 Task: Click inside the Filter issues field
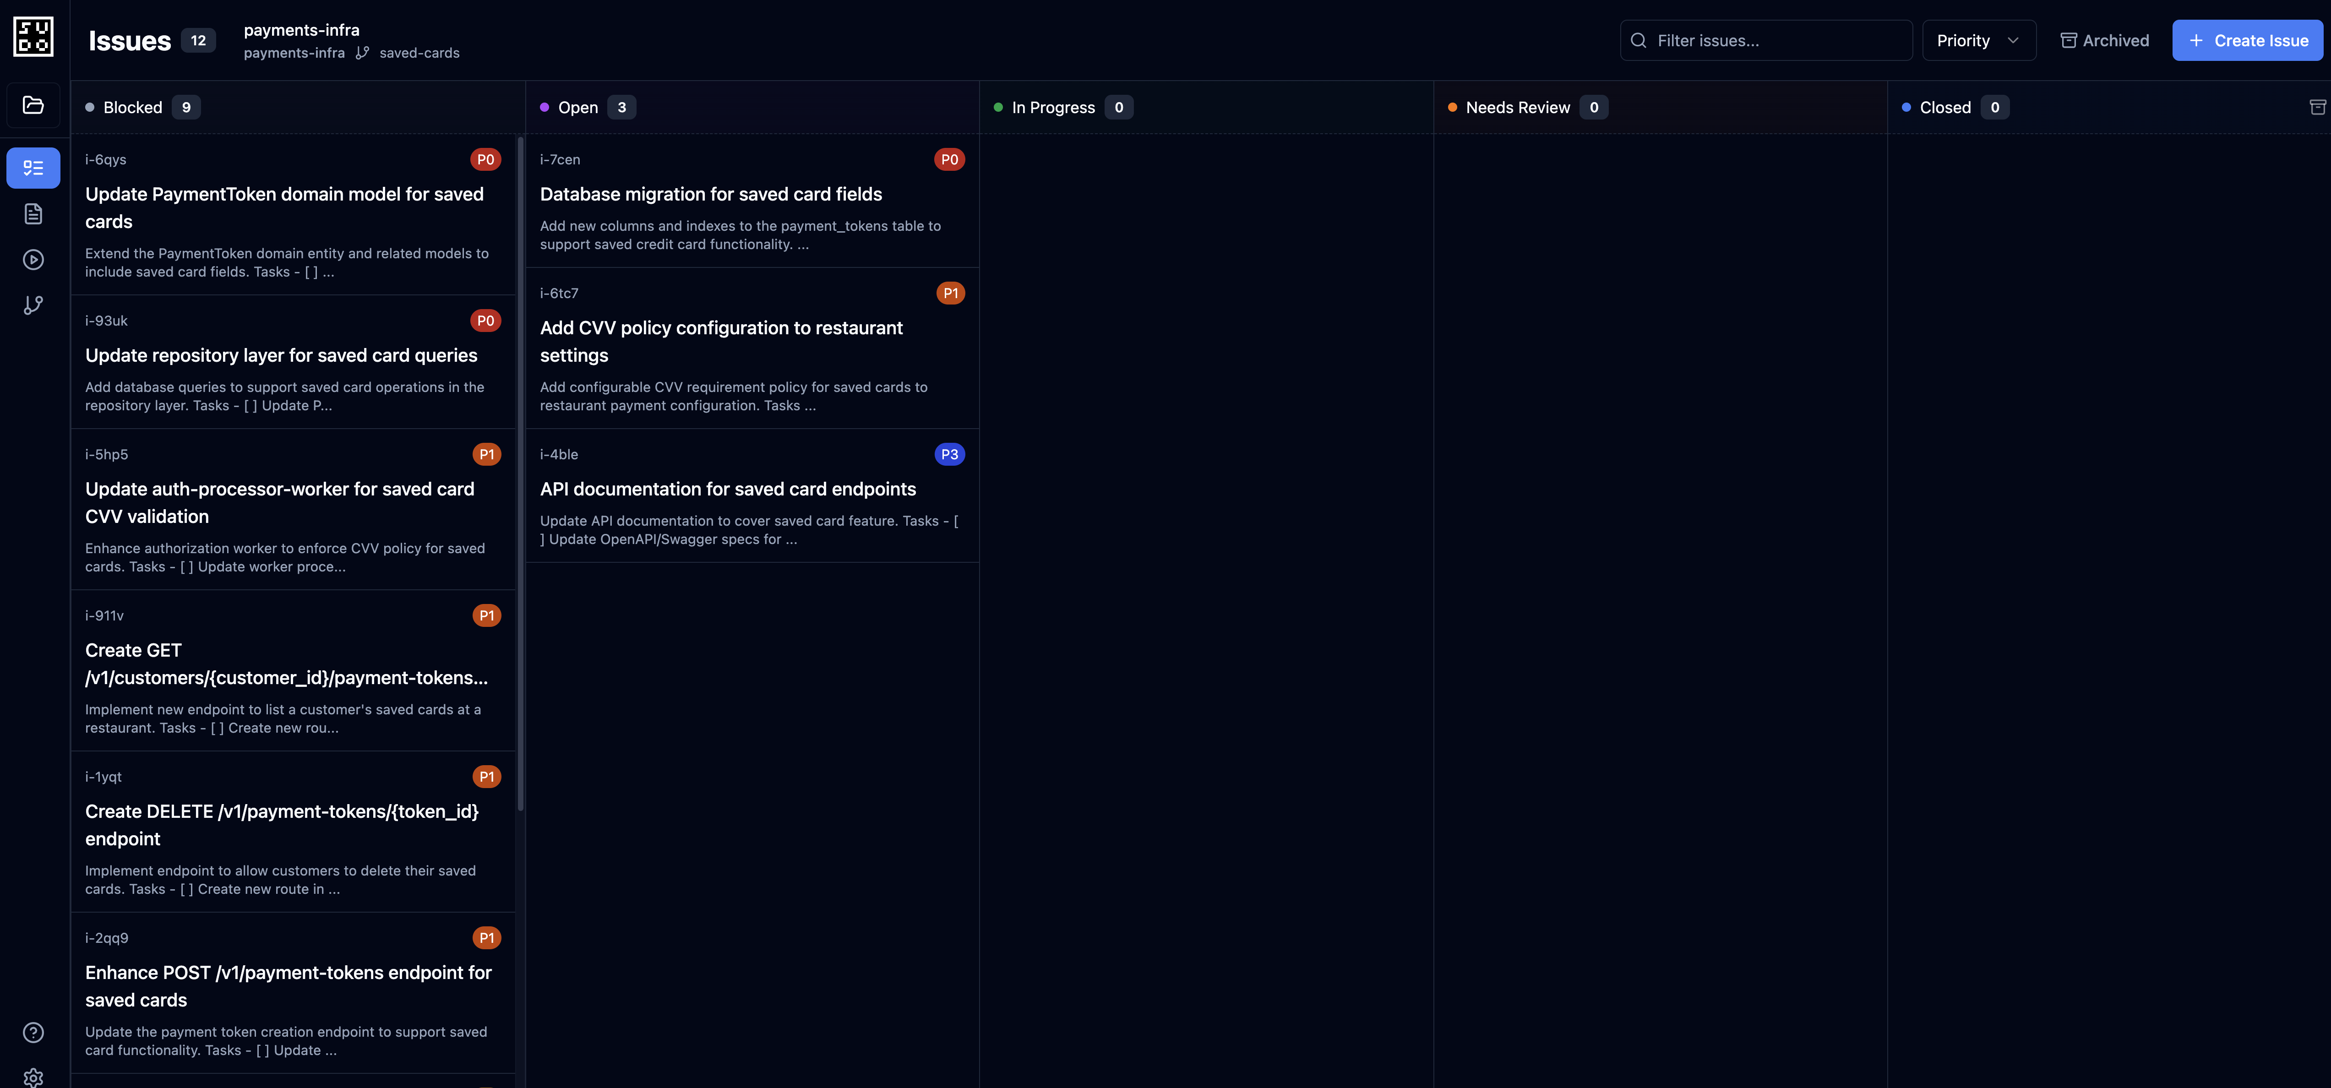[x=1765, y=40]
